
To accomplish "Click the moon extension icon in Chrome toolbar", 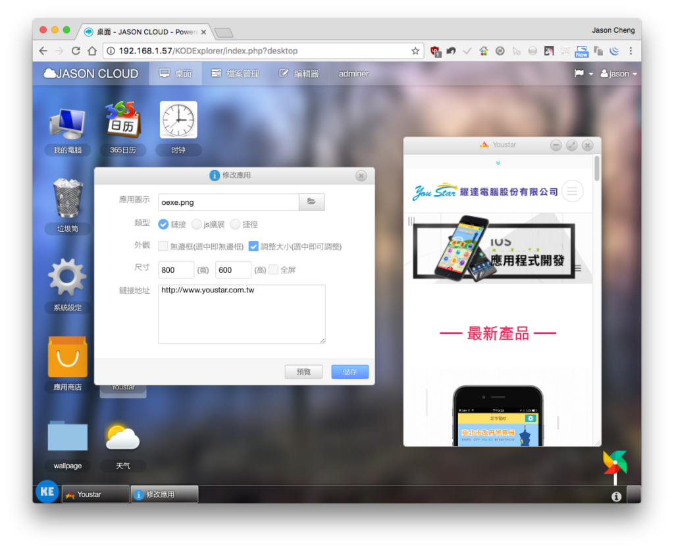I will (x=615, y=51).
